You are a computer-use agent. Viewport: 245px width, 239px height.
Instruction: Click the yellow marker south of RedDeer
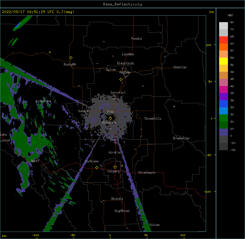pyautogui.click(x=121, y=80)
